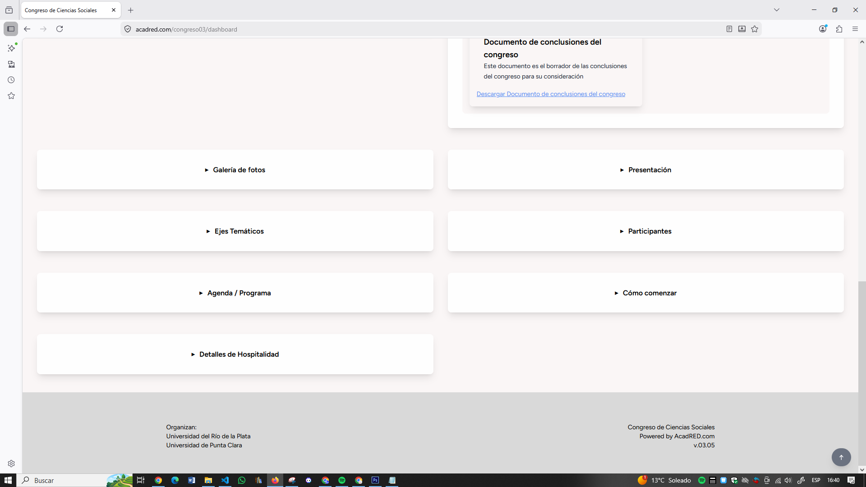This screenshot has width=866, height=487.
Task: Open the Firefox application hamburger menu
Action: (x=855, y=29)
